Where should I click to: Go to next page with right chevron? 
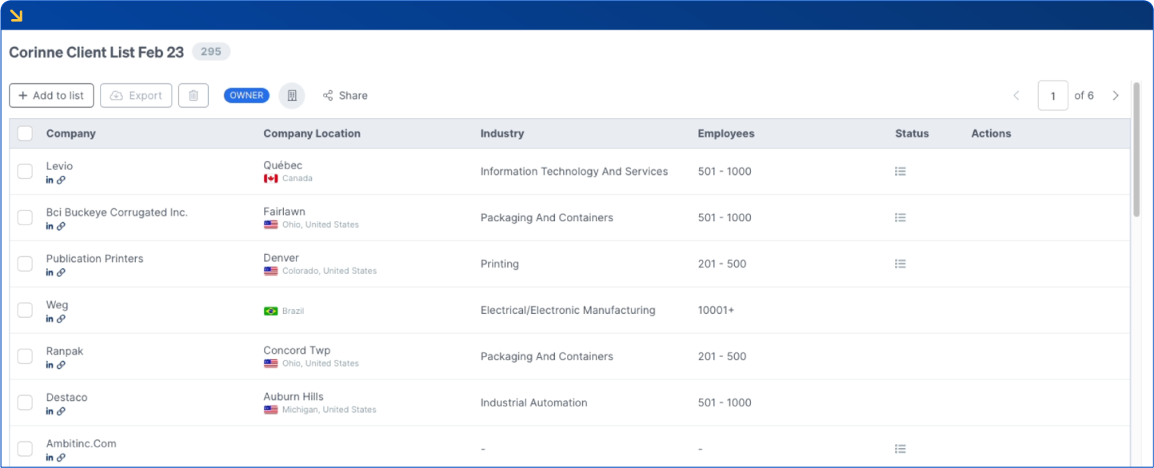[1116, 96]
